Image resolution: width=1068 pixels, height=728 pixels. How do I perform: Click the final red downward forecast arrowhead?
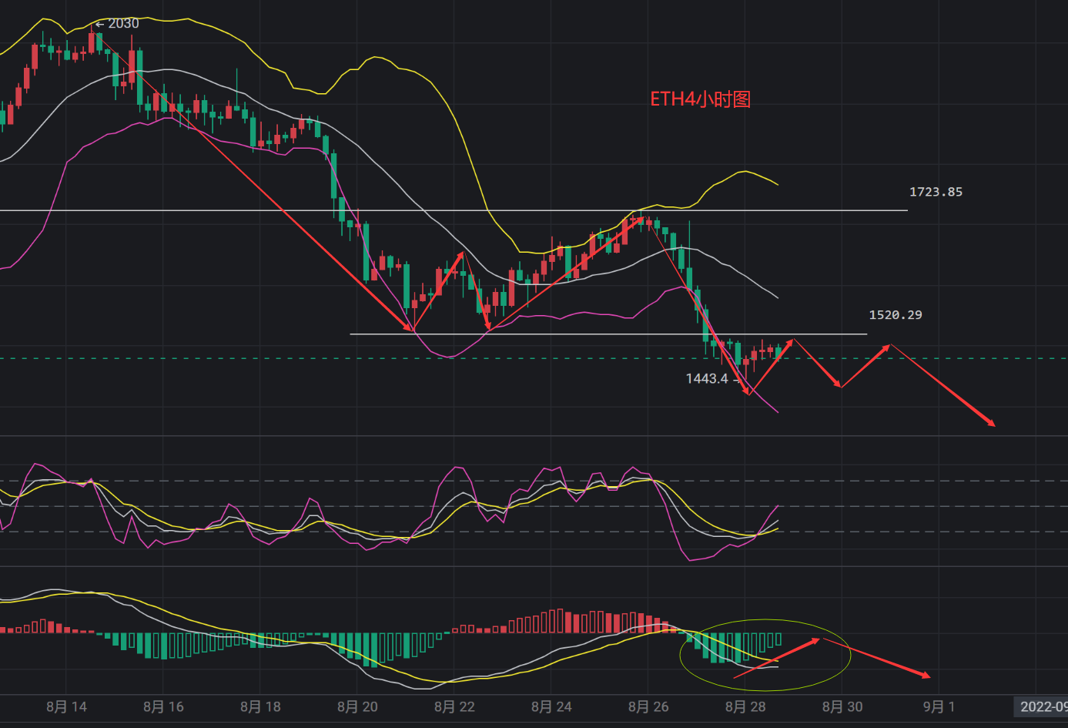click(x=992, y=423)
